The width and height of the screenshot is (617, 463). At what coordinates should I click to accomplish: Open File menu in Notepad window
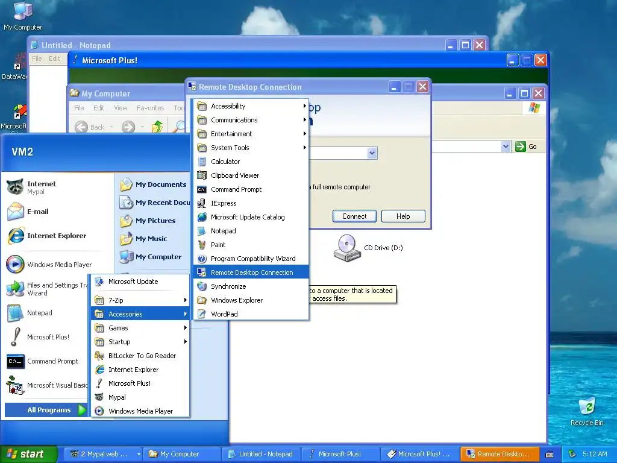[x=37, y=58]
